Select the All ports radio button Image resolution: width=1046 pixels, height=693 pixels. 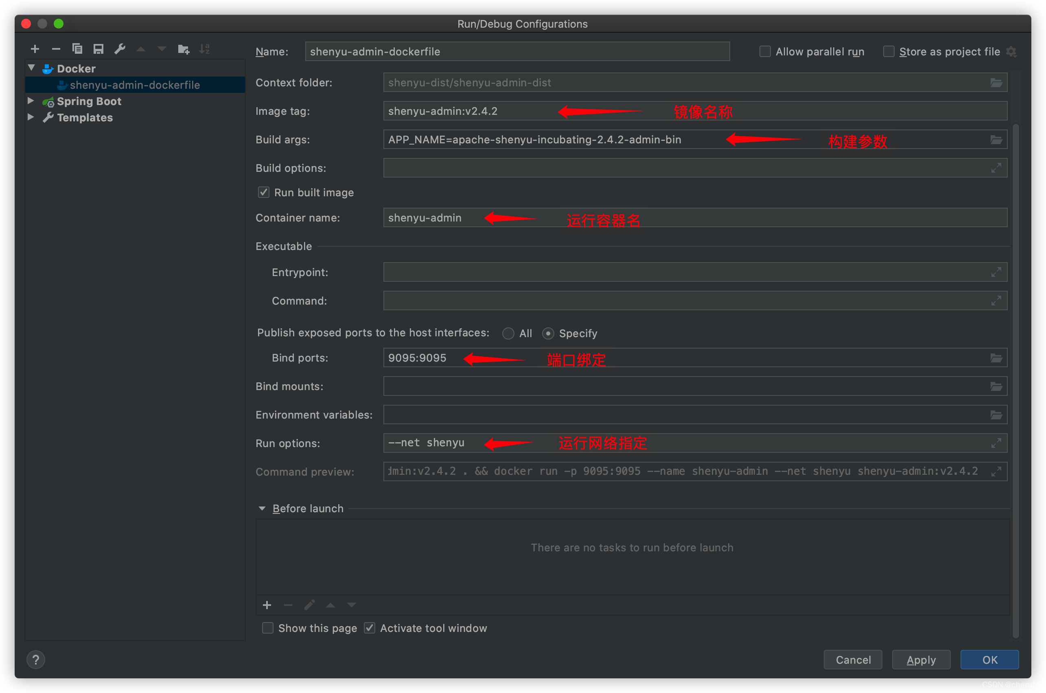tap(508, 333)
